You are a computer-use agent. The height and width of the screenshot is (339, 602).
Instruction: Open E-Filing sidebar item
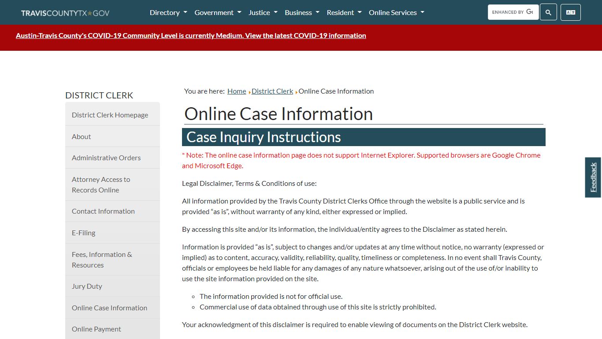112,233
